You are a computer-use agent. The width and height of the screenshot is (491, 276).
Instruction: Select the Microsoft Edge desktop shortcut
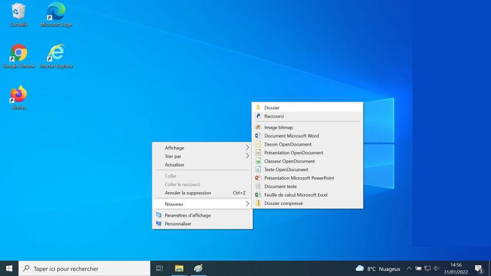[x=56, y=15]
